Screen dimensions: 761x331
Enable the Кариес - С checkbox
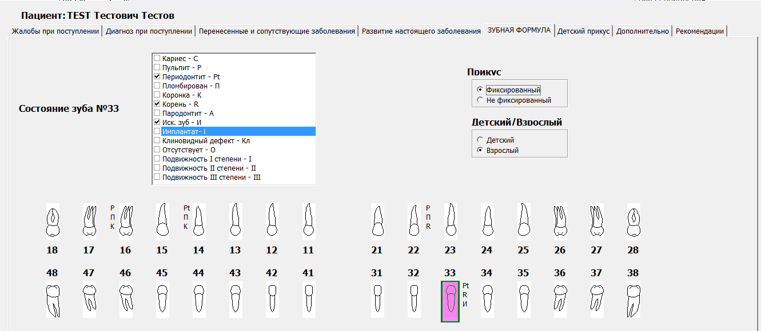tap(157, 58)
